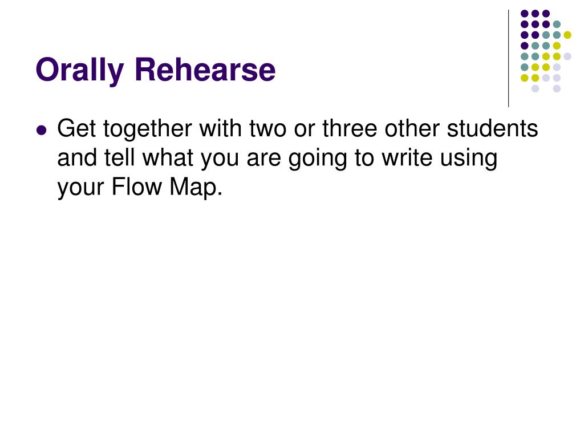Click the yellow dot at far right edge

pyautogui.click(x=567, y=35)
